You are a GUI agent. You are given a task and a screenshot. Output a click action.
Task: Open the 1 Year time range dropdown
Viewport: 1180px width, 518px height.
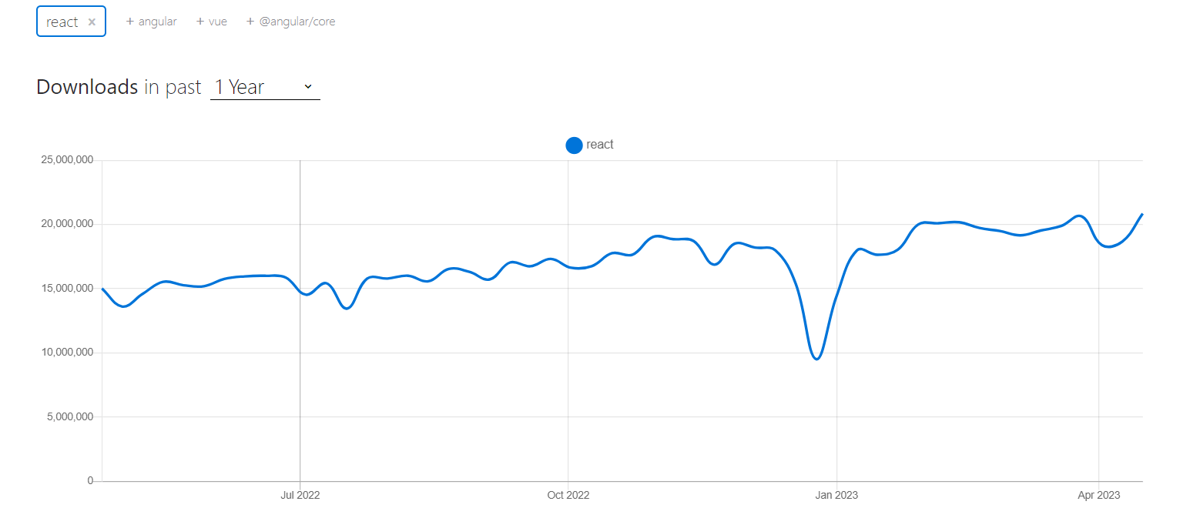point(264,88)
